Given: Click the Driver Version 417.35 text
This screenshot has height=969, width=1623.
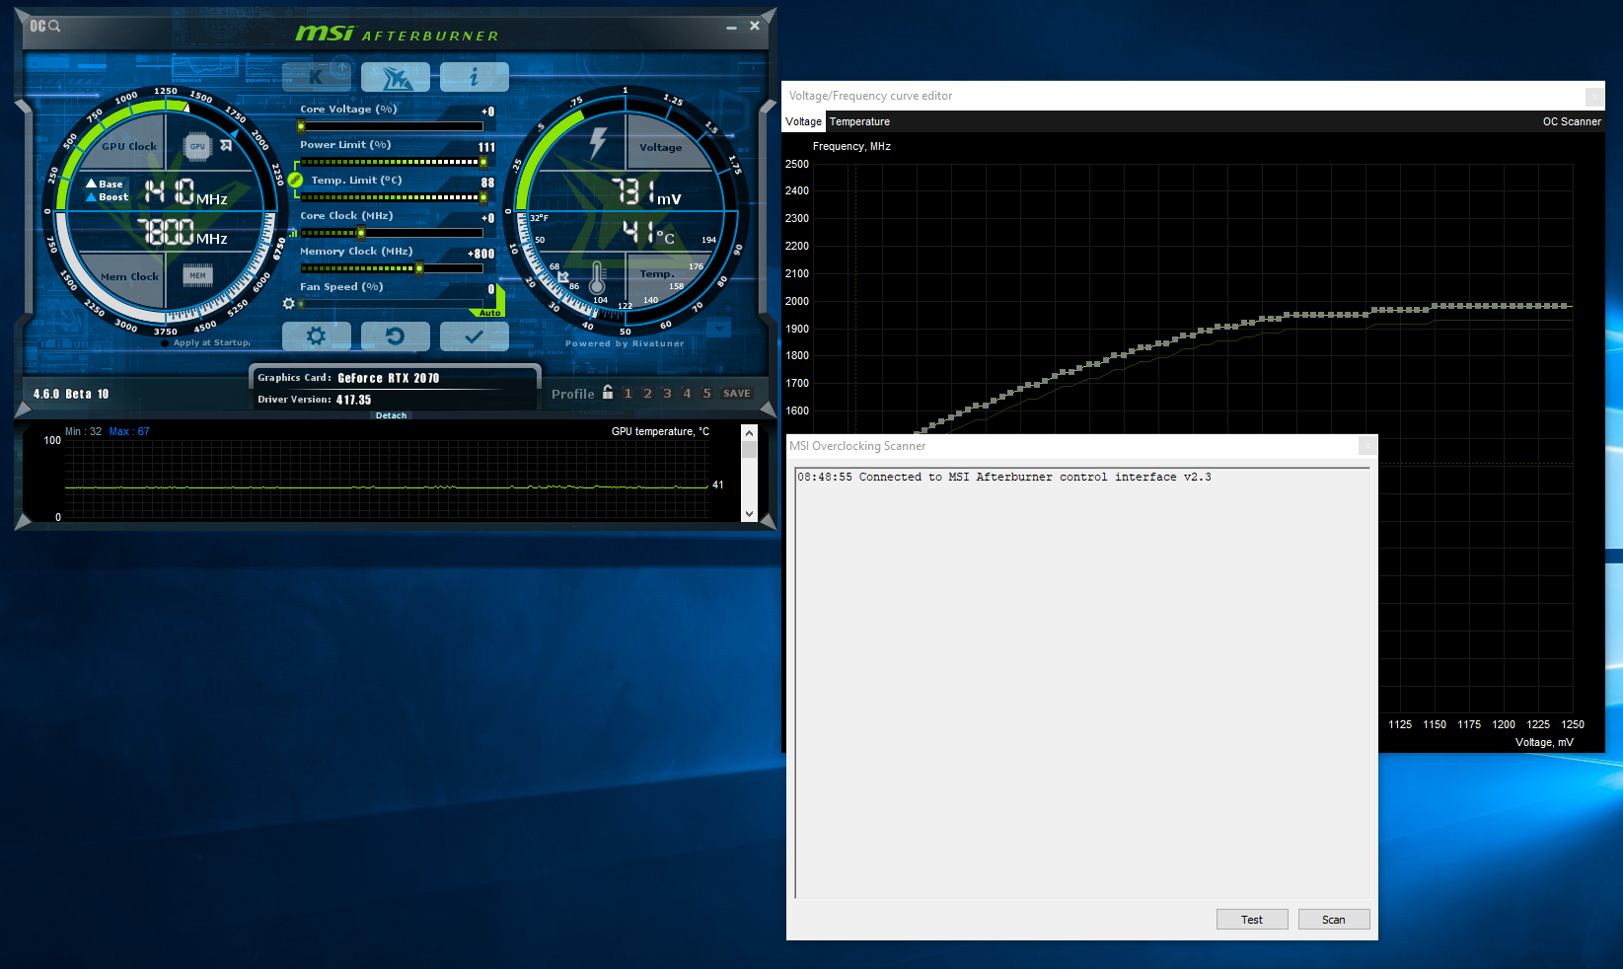Looking at the screenshot, I should 315,400.
